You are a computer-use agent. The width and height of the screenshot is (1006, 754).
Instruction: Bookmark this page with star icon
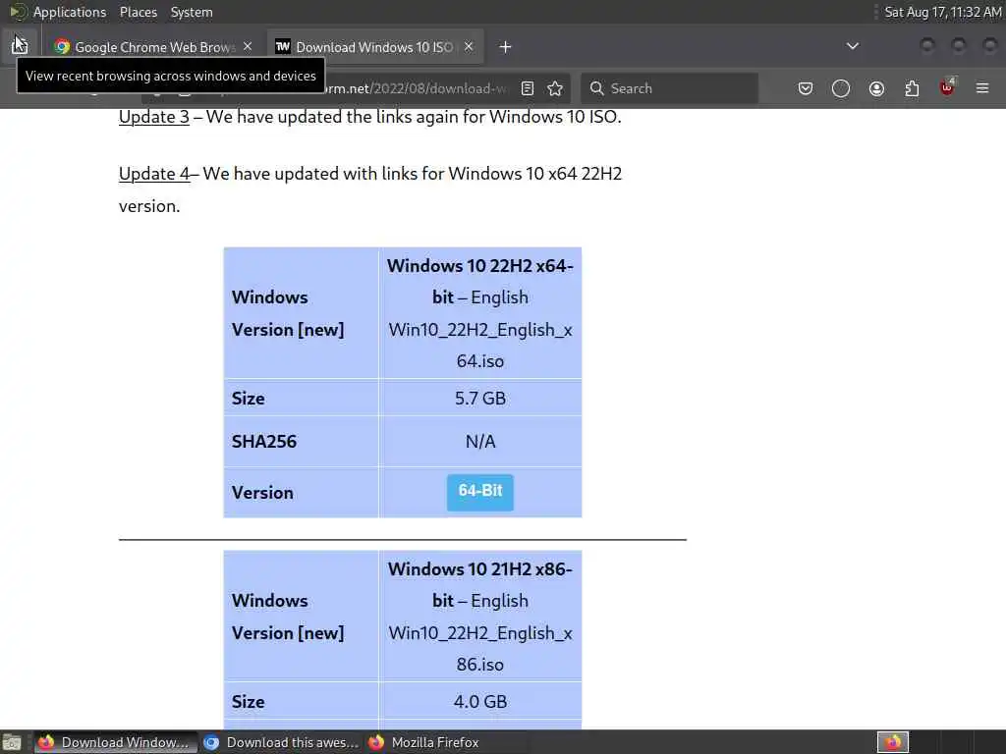pyautogui.click(x=556, y=88)
